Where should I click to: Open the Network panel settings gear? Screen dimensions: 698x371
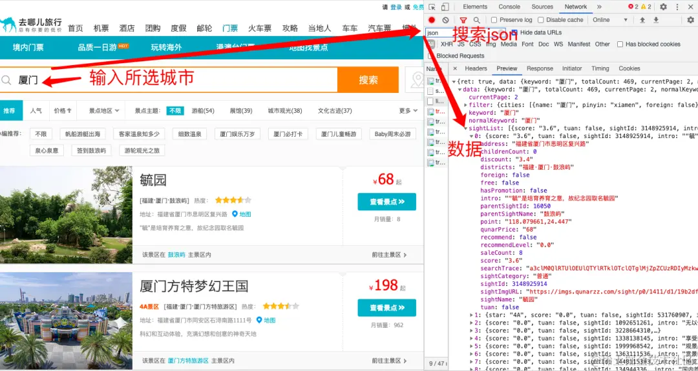(690, 20)
